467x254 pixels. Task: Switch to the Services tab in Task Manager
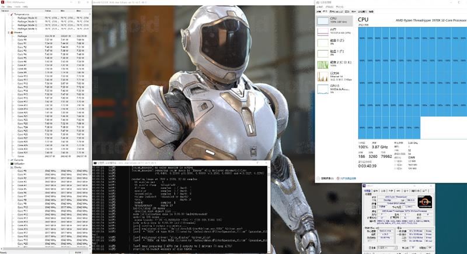pyautogui.click(x=371, y=12)
